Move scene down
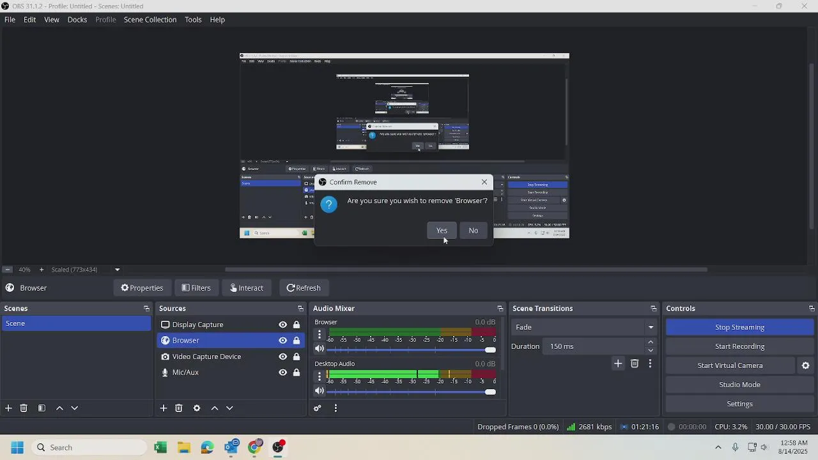The image size is (818, 460). click(74, 408)
